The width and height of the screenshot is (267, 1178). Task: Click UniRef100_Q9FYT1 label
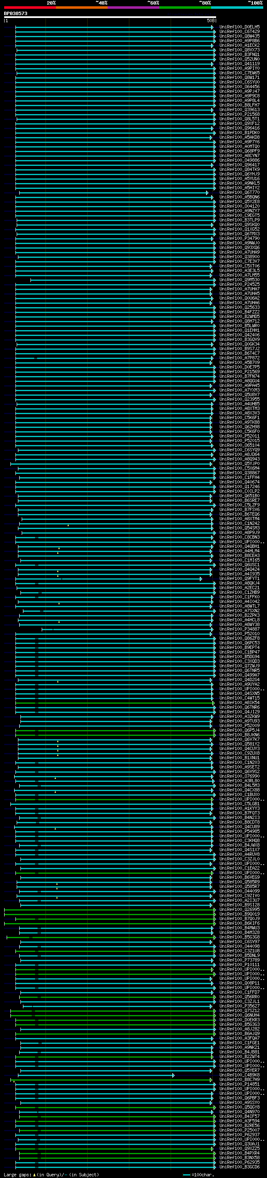tap(239, 578)
